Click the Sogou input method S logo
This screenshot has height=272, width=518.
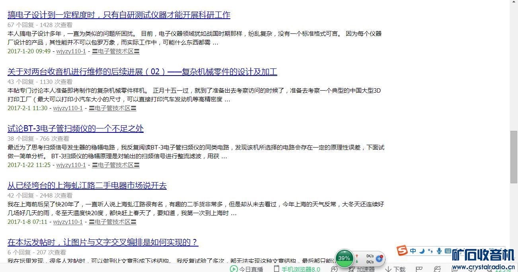pos(402,251)
